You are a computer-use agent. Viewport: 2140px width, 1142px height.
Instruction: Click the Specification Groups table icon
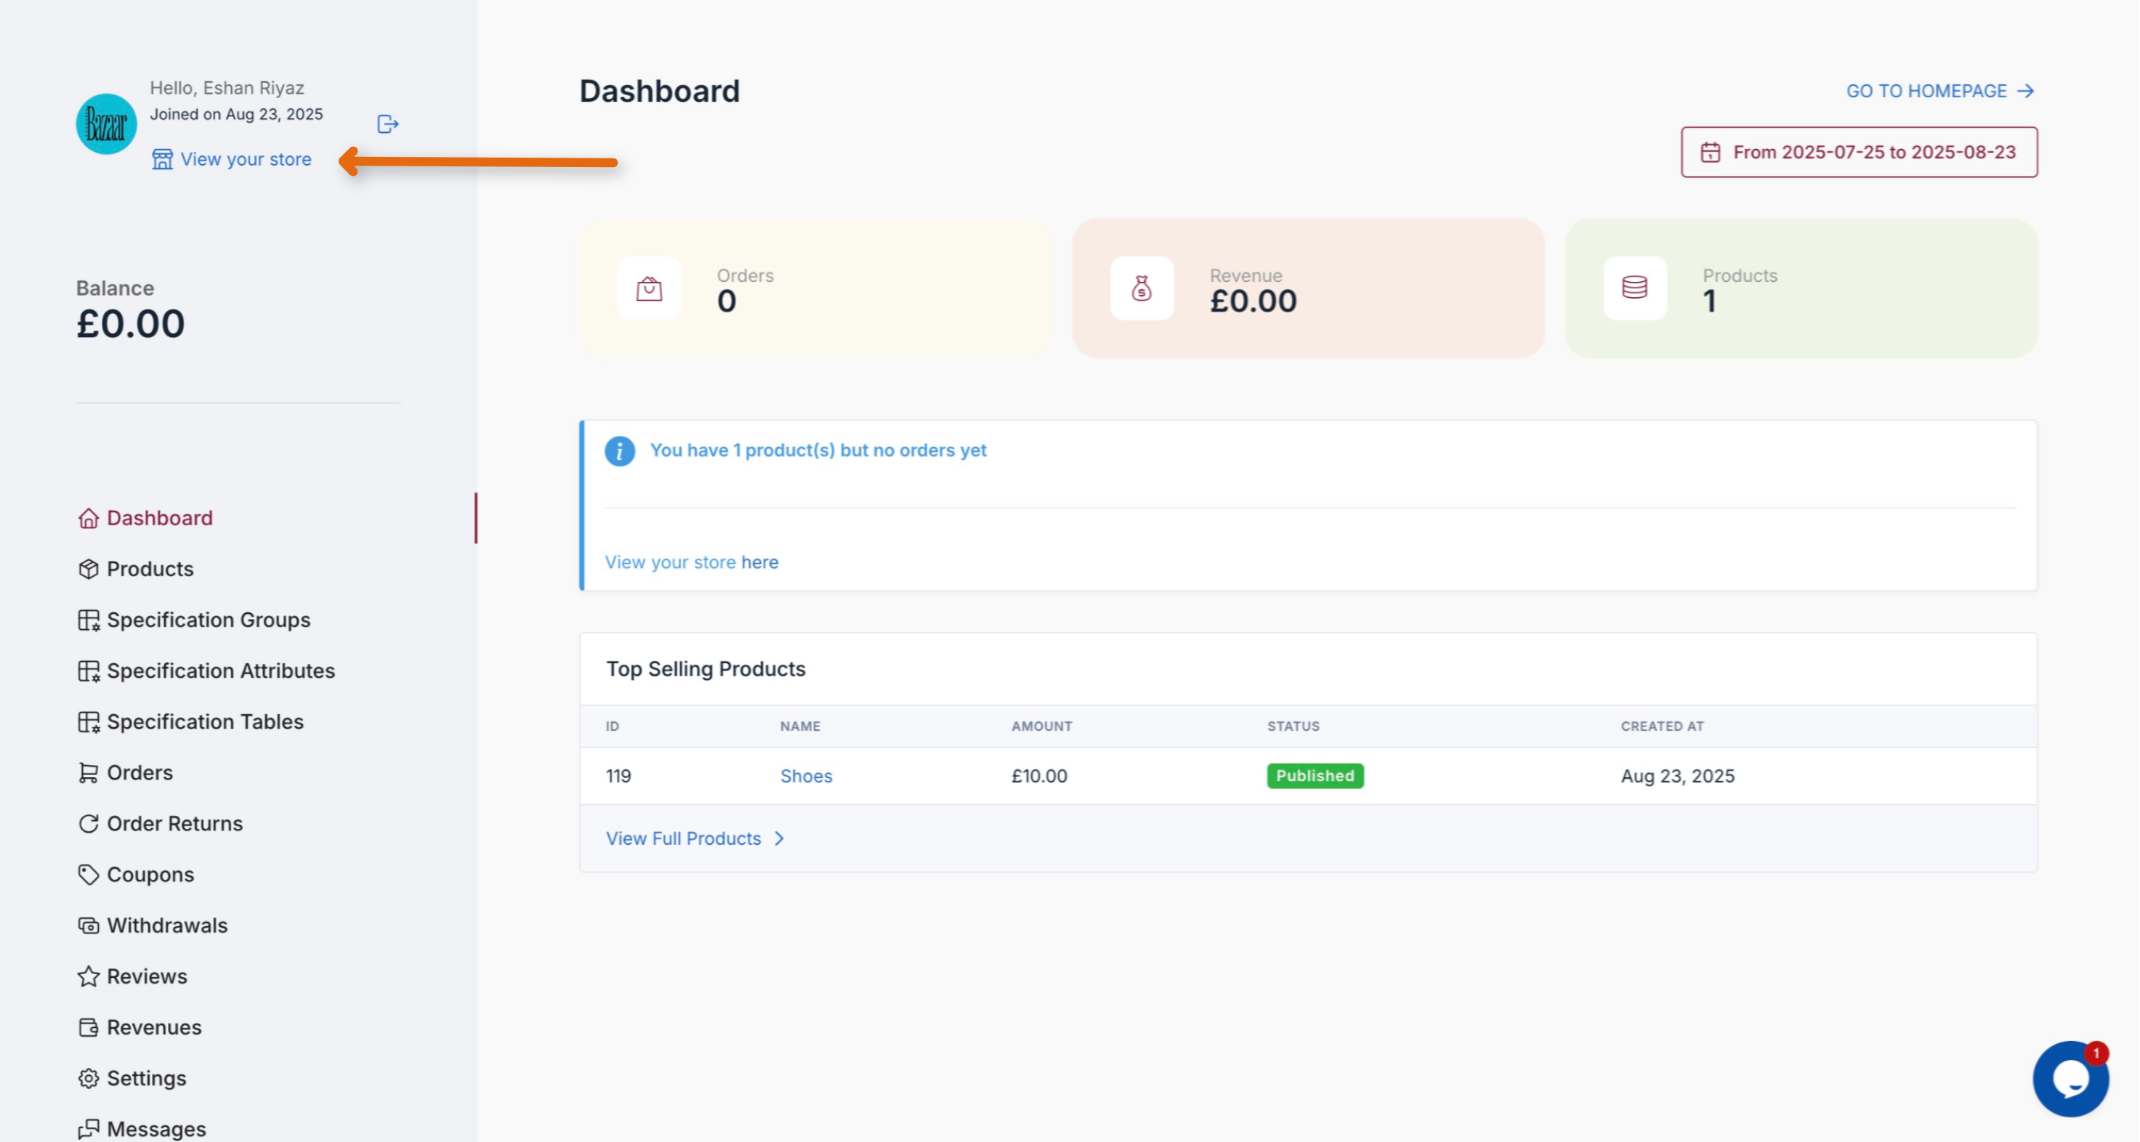pyautogui.click(x=88, y=620)
